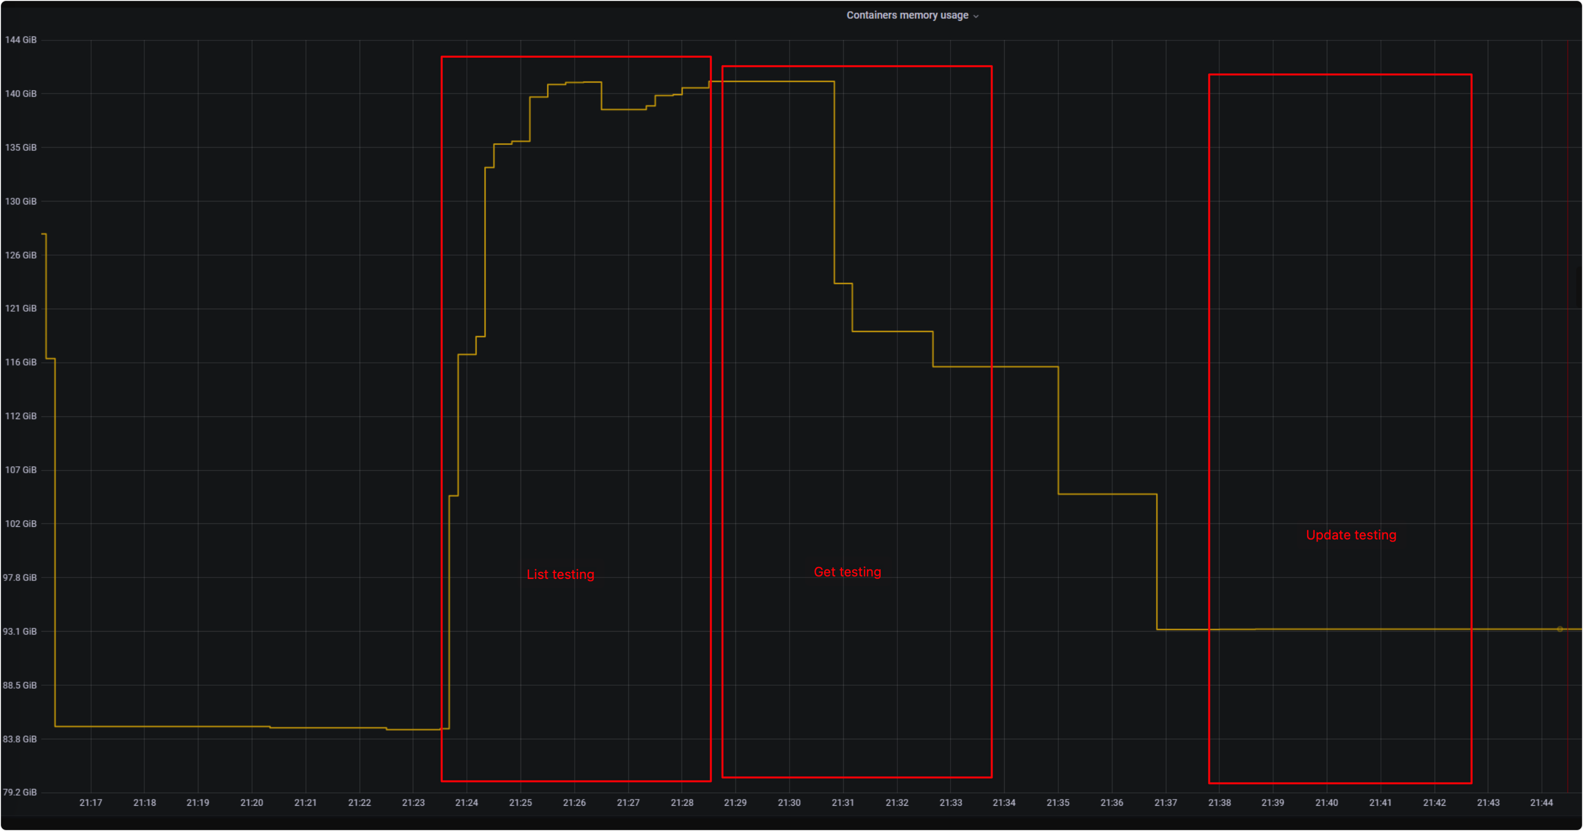1583x831 pixels.
Task: Click the 21:20 time axis label
Action: point(251,803)
